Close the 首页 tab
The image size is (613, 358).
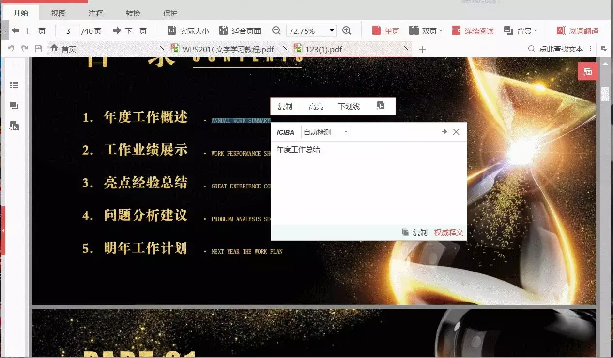point(162,48)
